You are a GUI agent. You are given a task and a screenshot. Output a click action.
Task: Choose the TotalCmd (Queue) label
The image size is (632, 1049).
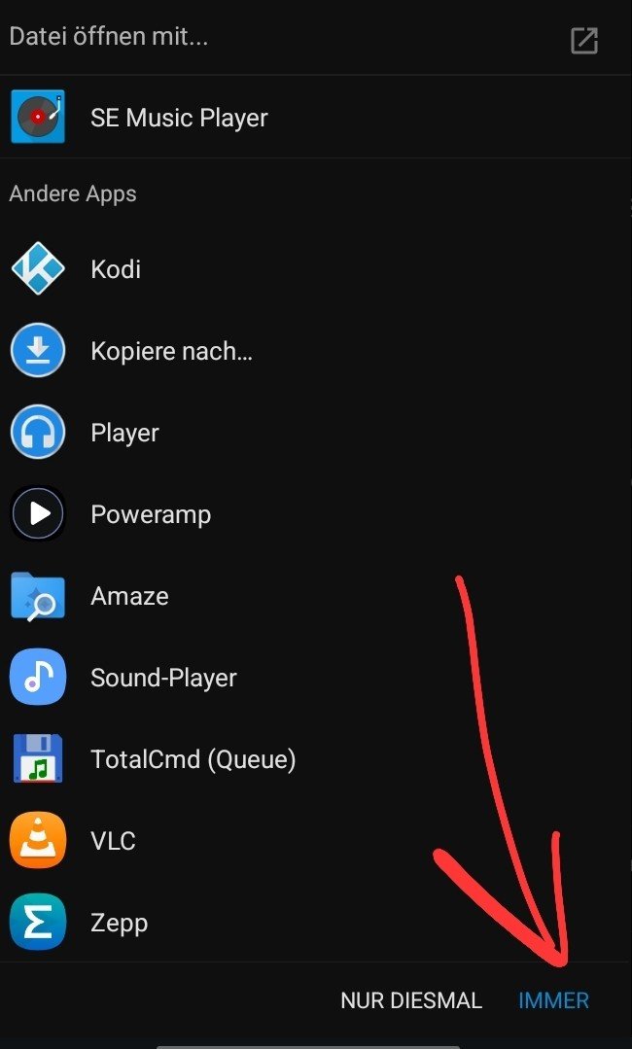(x=193, y=759)
